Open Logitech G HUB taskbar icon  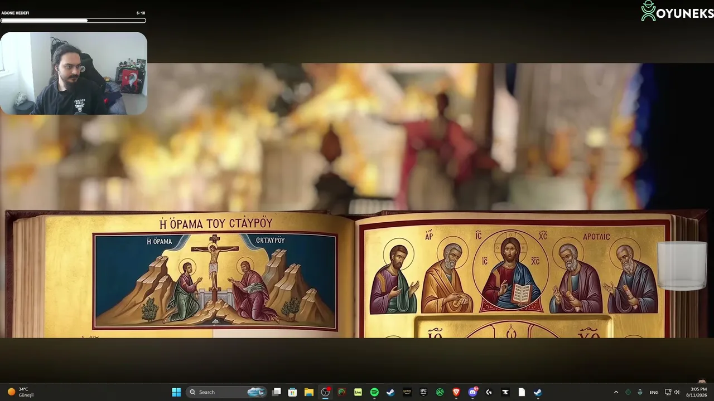(489, 392)
